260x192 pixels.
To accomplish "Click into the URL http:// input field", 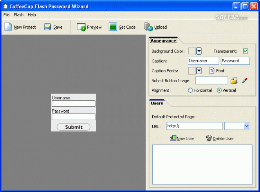I will click(x=194, y=126).
